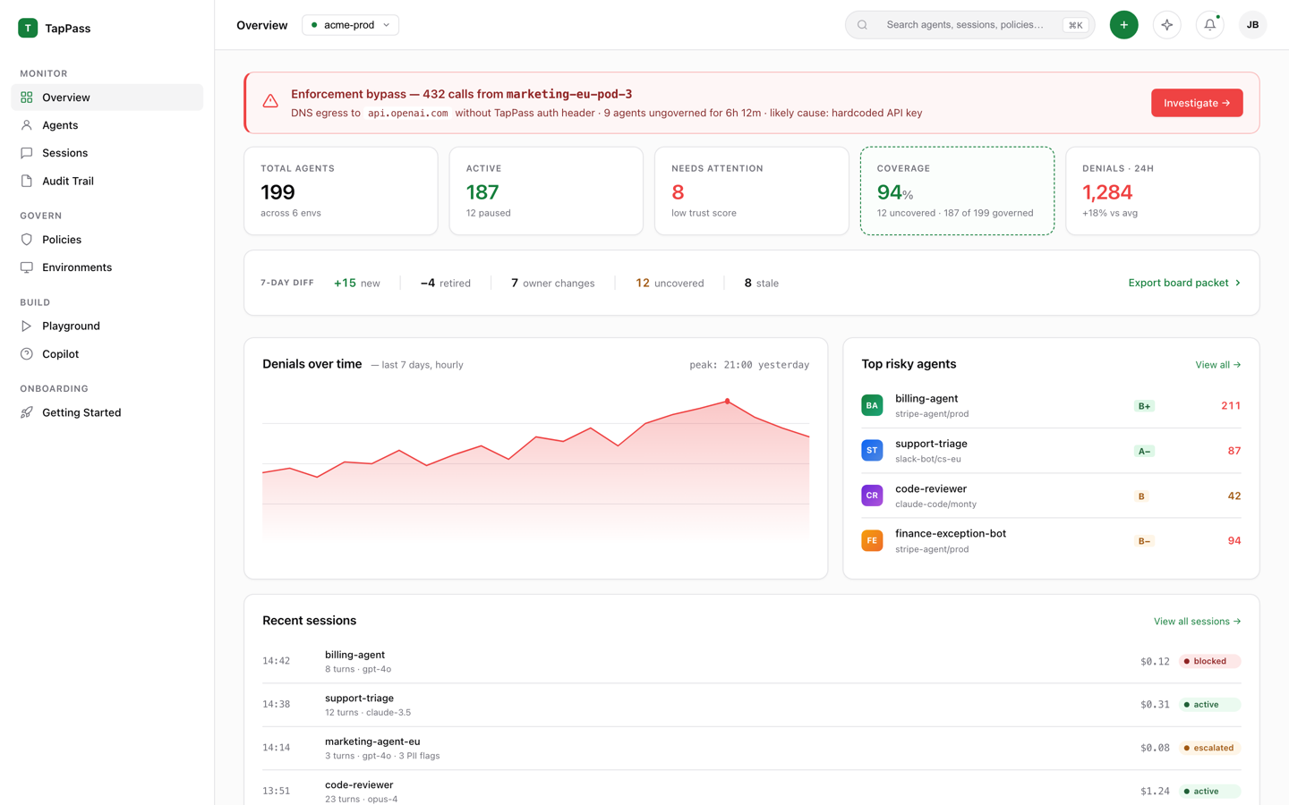Click the Needs Attention card
1289x805 pixels.
tap(752, 191)
